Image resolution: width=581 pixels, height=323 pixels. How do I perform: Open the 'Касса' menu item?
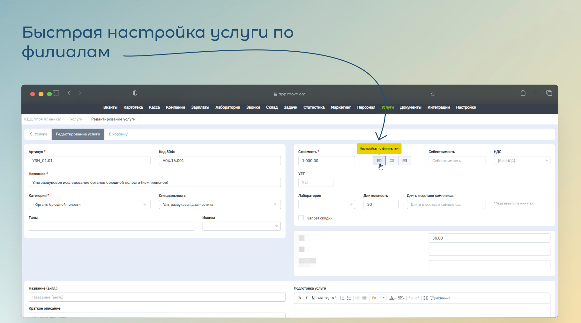pyautogui.click(x=154, y=107)
